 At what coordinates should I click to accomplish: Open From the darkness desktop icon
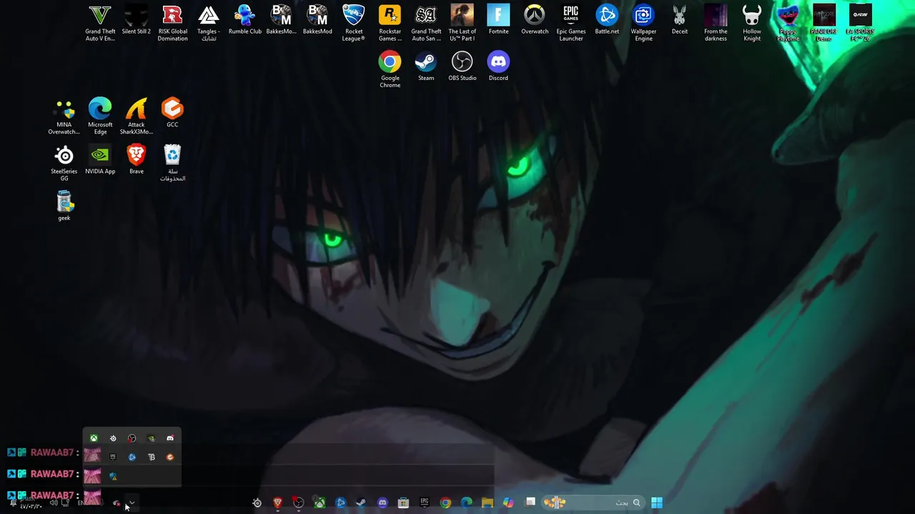[716, 23]
